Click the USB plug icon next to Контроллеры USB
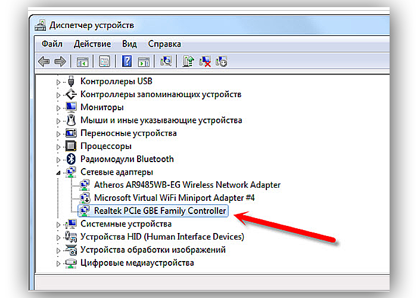This screenshot has height=298, width=417. pyautogui.click(x=71, y=81)
